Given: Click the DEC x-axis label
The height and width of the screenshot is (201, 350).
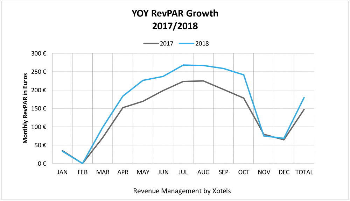Looking at the screenshot, I should click(x=284, y=172).
